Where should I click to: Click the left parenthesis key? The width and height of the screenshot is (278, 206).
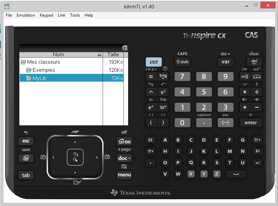pyautogui.click(x=151, y=123)
